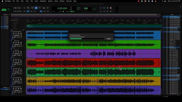Click the transport Fast Forward button
Image resolution: width=182 pixels, height=102 pixels.
107,11
